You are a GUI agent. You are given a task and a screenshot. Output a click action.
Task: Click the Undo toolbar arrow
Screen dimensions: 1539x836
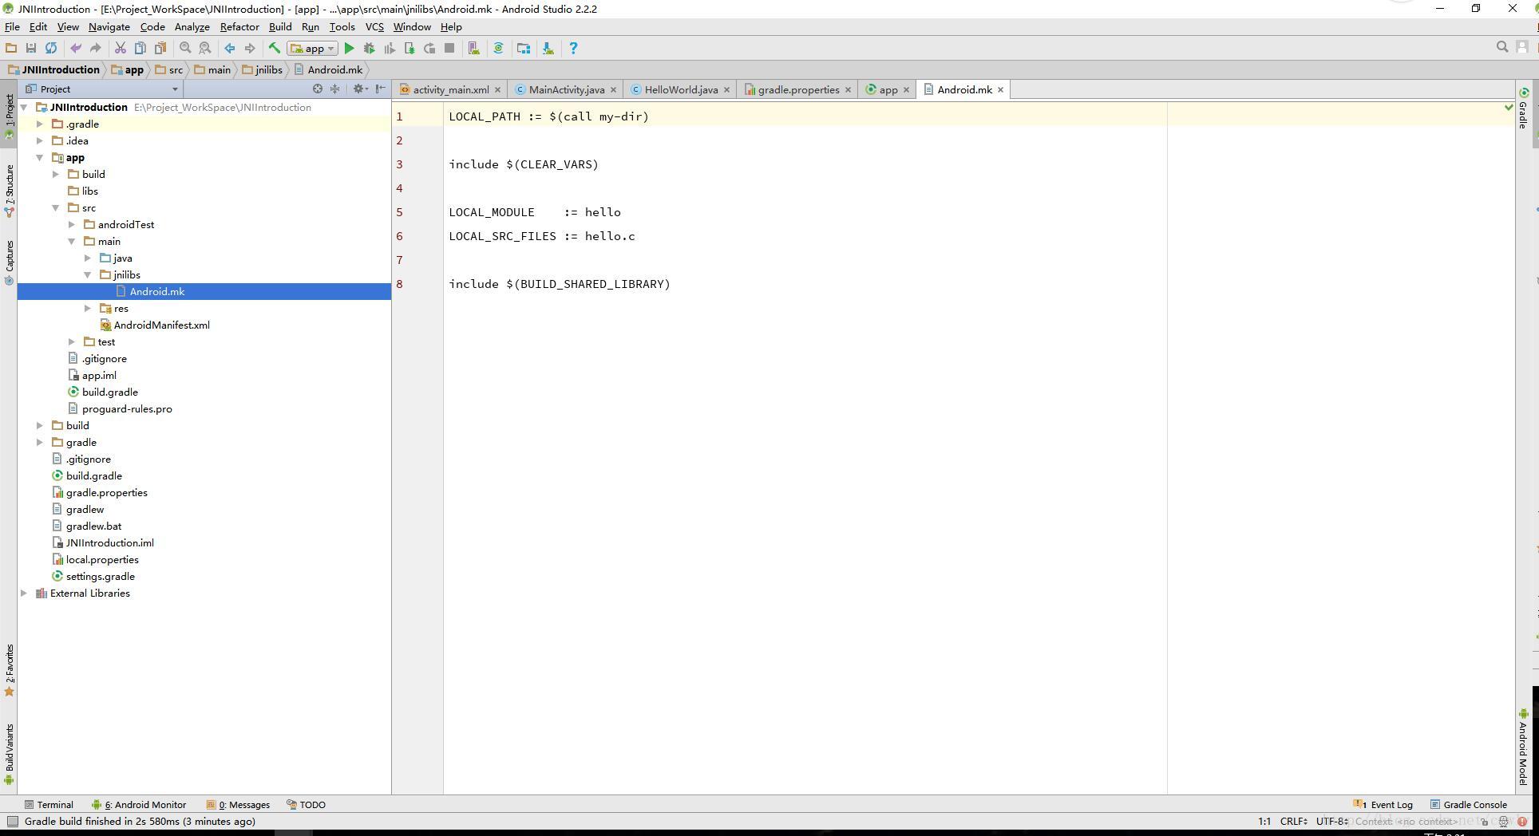(x=76, y=48)
